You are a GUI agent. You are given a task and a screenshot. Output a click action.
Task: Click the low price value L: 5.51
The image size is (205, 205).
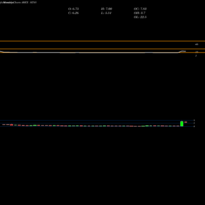[x=106, y=13]
